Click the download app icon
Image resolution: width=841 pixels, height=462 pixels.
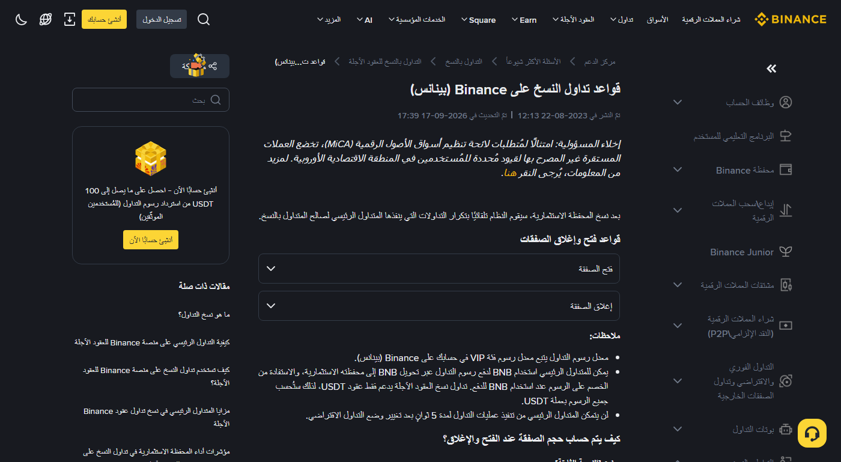pyautogui.click(x=70, y=19)
